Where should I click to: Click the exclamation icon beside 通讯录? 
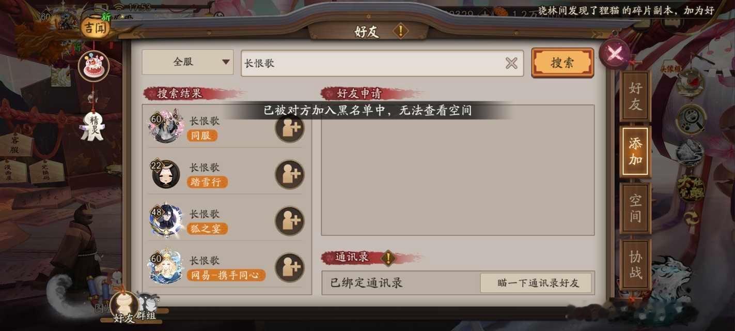click(388, 257)
